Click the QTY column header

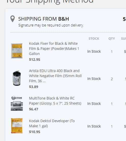tap(112, 39)
